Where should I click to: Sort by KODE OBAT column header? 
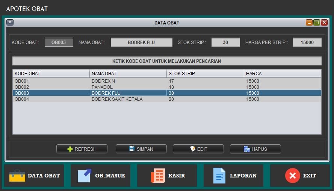pyautogui.click(x=51, y=73)
